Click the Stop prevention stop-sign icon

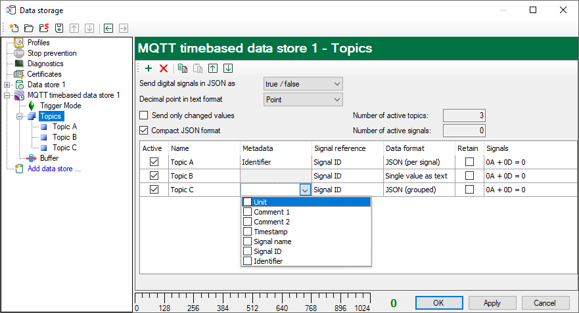[19, 53]
